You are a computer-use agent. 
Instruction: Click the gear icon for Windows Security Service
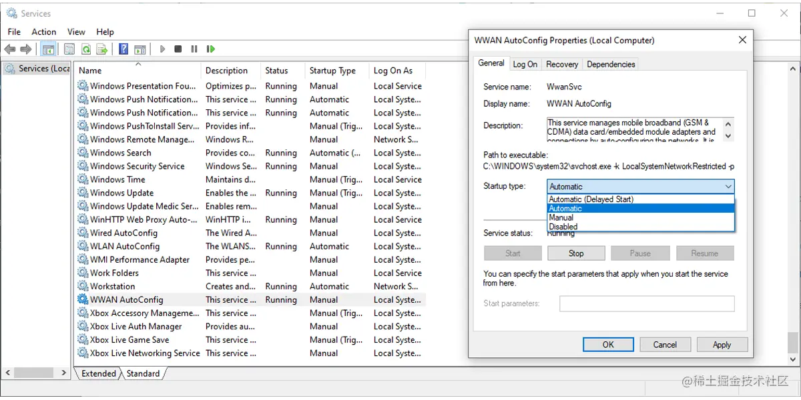pyautogui.click(x=83, y=166)
